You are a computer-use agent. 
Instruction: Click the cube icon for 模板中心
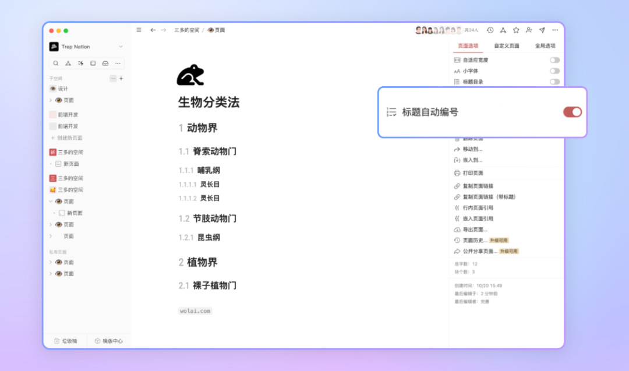pyautogui.click(x=97, y=341)
